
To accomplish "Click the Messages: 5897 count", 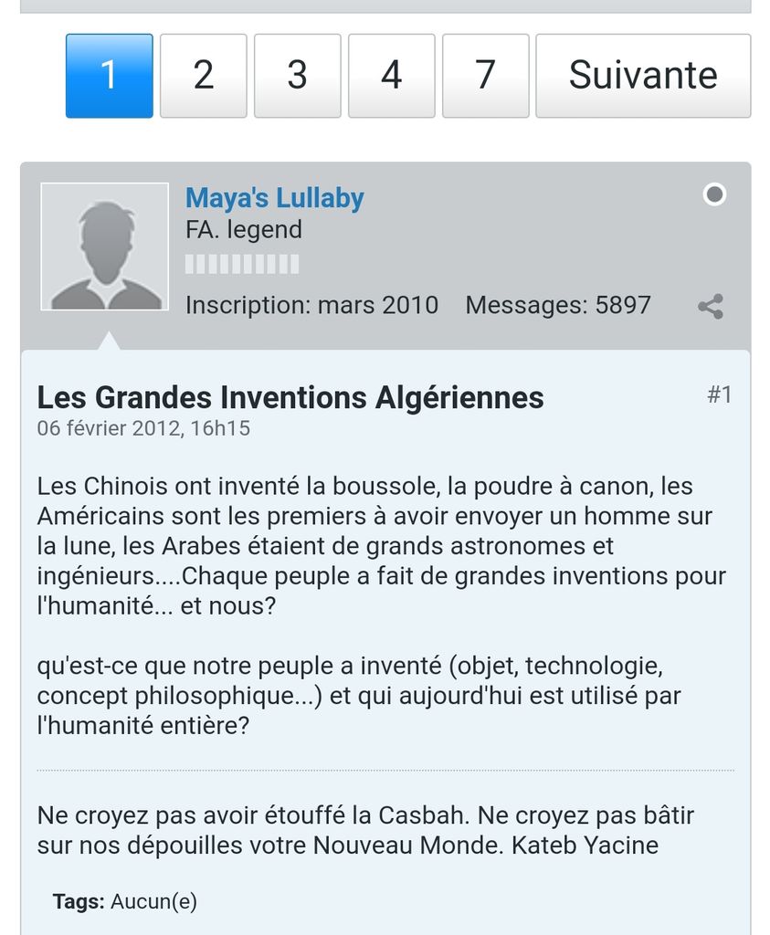I will 557,305.
